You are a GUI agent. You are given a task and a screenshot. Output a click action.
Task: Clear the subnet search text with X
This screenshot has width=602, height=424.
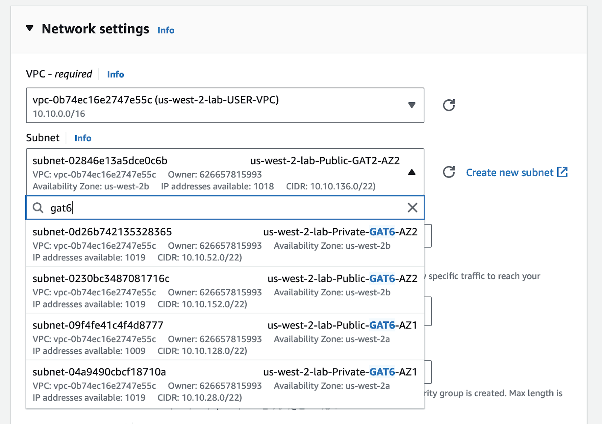point(412,208)
